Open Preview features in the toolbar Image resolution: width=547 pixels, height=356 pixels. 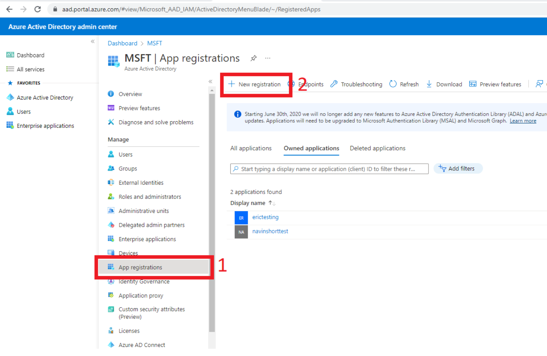coord(495,84)
